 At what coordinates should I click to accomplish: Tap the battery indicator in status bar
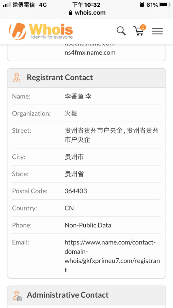(164, 5)
